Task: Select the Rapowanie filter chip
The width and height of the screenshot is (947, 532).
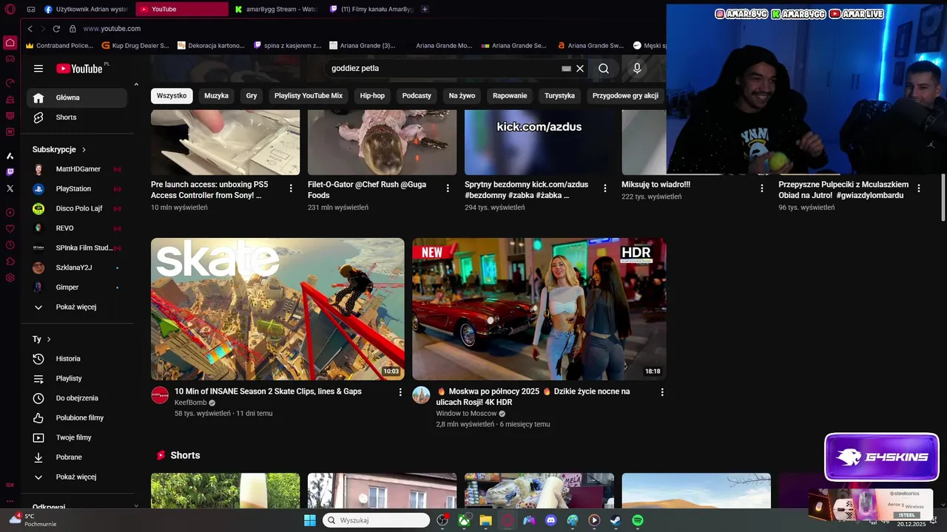Action: point(510,96)
